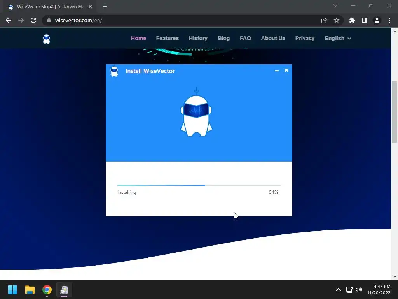
Task: Click the WiseVector robot logo in site header
Action: (47, 39)
